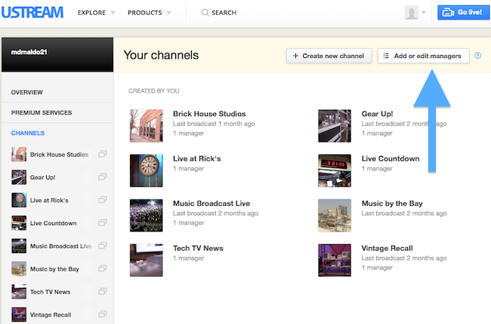Viewport: 491px width, 324px height.
Task: Click Tech TV News large thumbnail
Action: (147, 260)
